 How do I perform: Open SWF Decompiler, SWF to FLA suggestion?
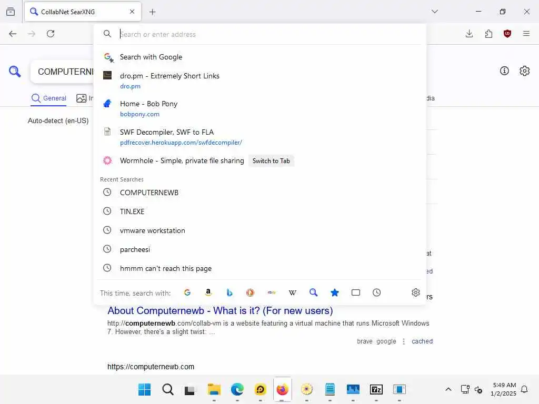(x=260, y=137)
